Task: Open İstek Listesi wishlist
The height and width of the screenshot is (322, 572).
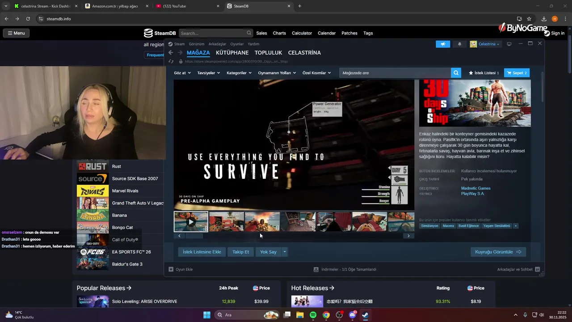Action: [x=484, y=73]
